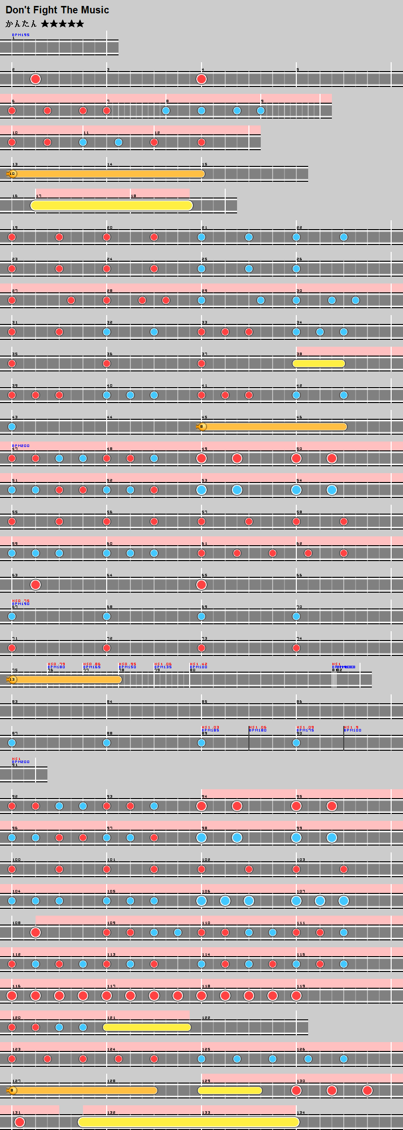This screenshot has height=1130, width=403.
Task: Click the blue note at measure 89
Action: [x=201, y=743]
